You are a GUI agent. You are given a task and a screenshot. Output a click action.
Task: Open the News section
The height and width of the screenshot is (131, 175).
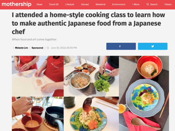point(39,4)
